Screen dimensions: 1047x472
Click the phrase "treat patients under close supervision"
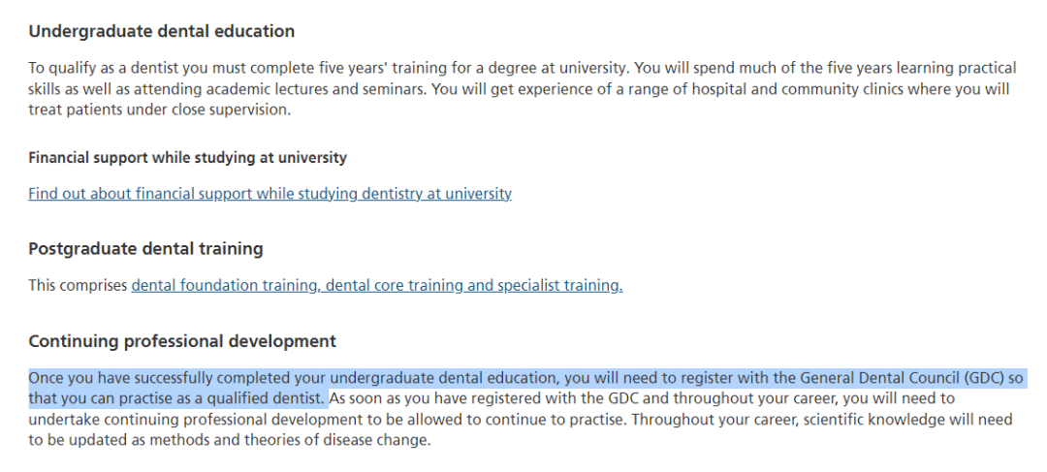pos(159,110)
